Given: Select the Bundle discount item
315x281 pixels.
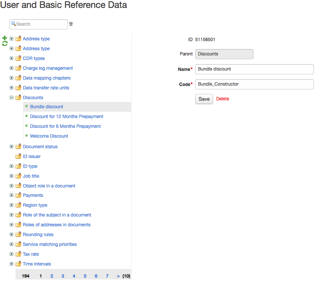Looking at the screenshot, I should click(x=46, y=106).
